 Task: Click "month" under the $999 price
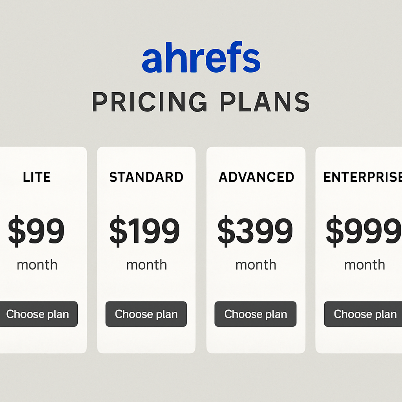[365, 265]
